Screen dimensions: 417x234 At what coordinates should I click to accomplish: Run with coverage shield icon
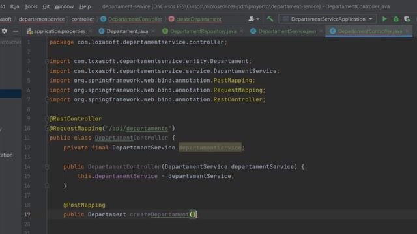click(x=407, y=19)
